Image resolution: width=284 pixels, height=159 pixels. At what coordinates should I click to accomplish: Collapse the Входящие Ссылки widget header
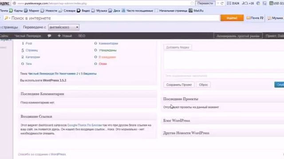click(87, 117)
